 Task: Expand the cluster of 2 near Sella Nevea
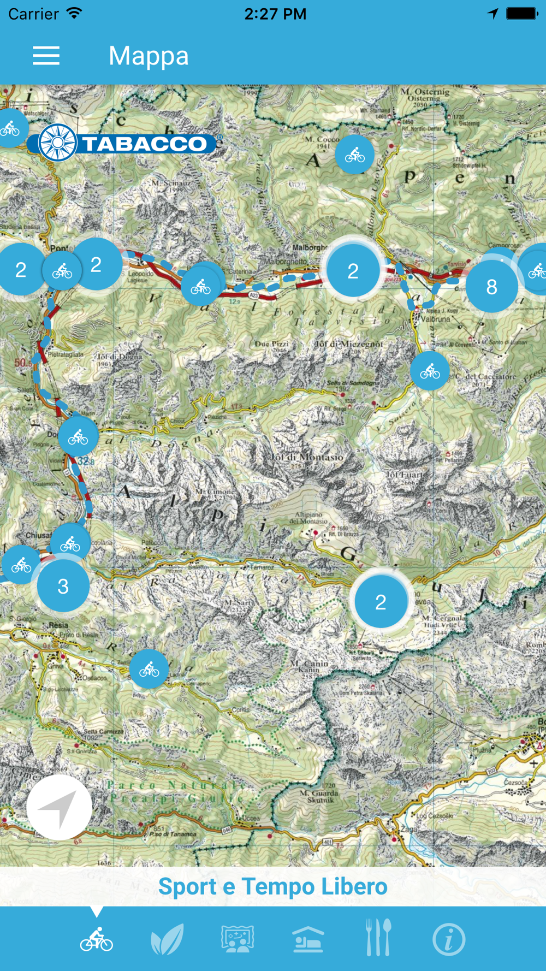(381, 602)
